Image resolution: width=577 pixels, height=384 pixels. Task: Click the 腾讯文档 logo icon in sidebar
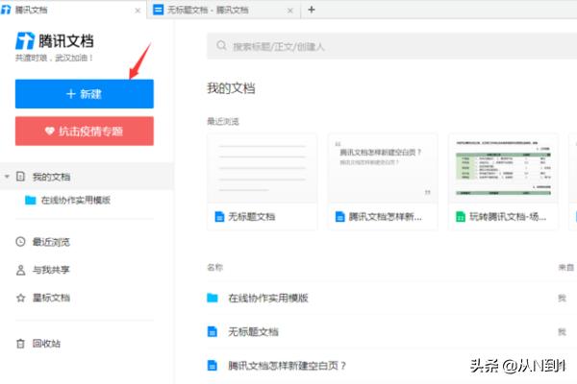tap(25, 40)
